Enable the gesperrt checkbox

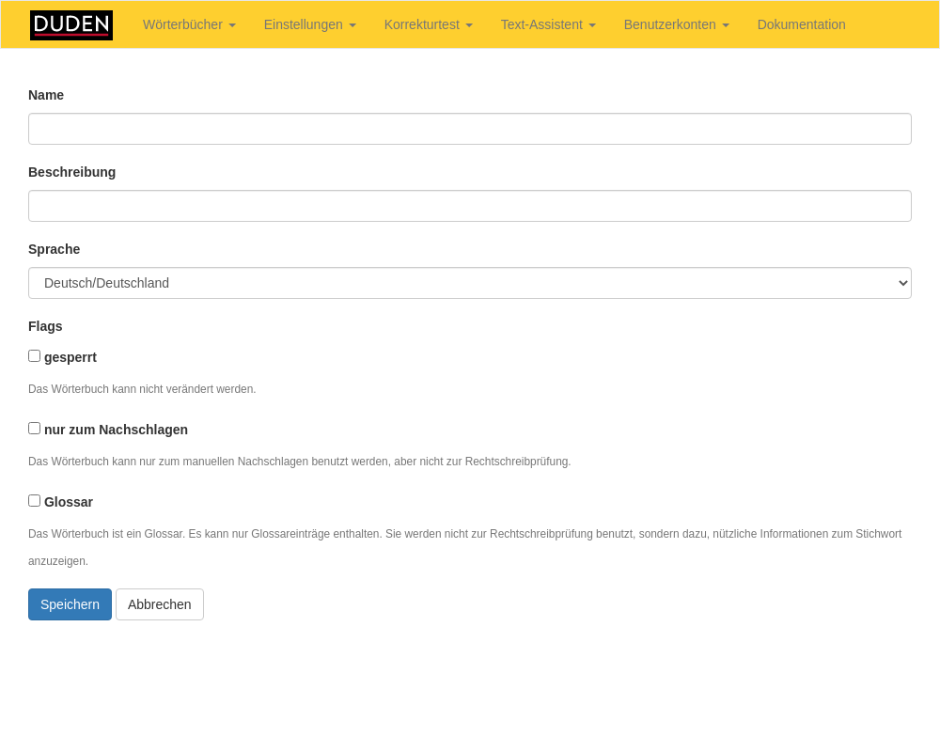[35, 356]
